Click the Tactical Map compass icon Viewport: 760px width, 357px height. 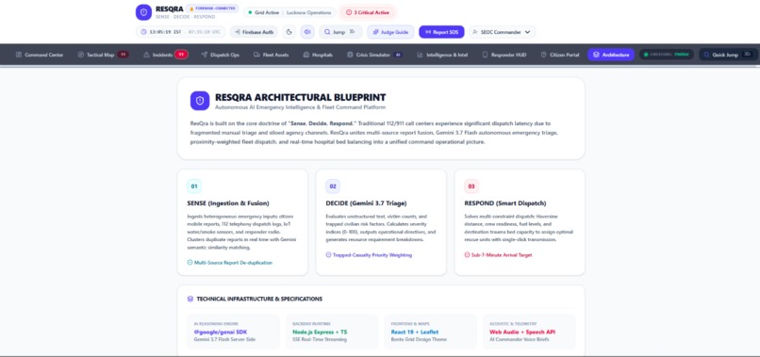(81, 55)
